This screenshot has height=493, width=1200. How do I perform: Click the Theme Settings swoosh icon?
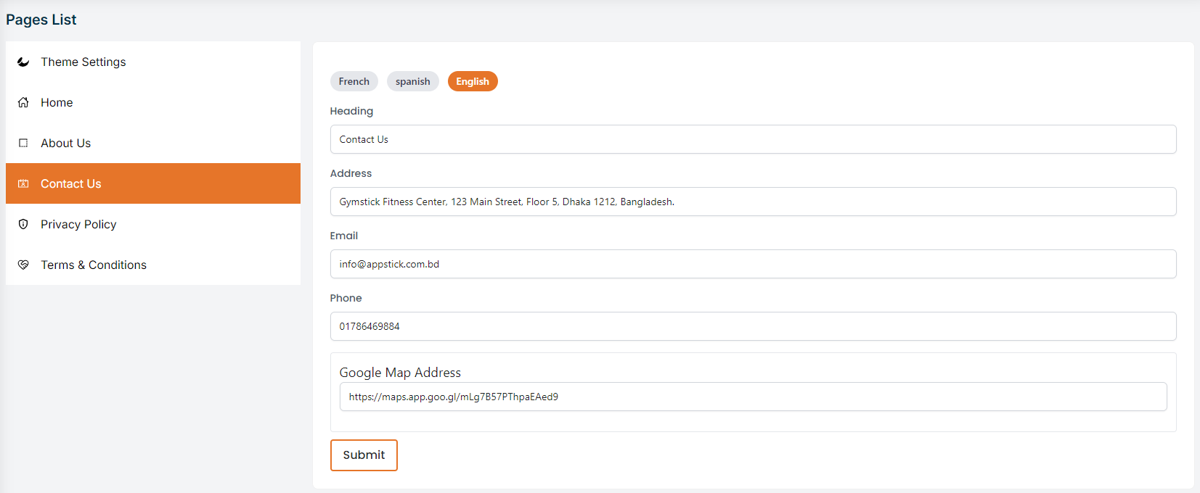[23, 62]
